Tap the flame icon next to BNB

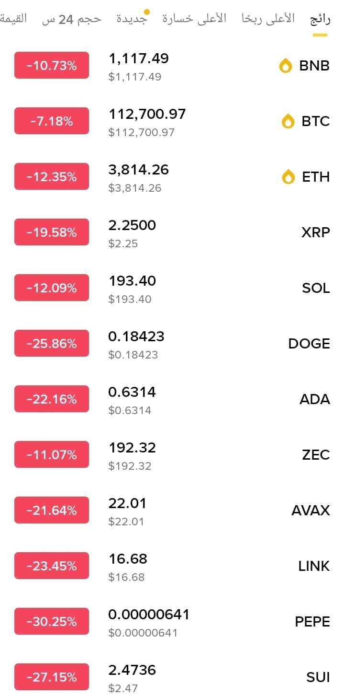[286, 66]
